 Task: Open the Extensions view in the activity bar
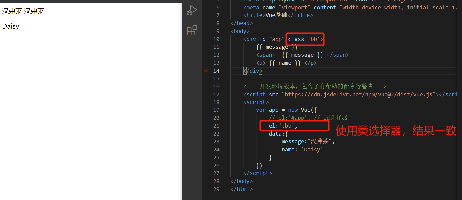pos(192,31)
